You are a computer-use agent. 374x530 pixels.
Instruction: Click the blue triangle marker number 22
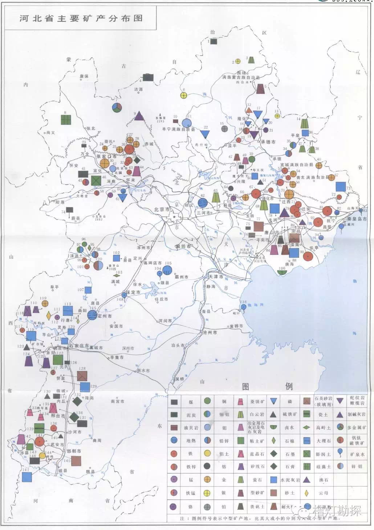coord(205,134)
